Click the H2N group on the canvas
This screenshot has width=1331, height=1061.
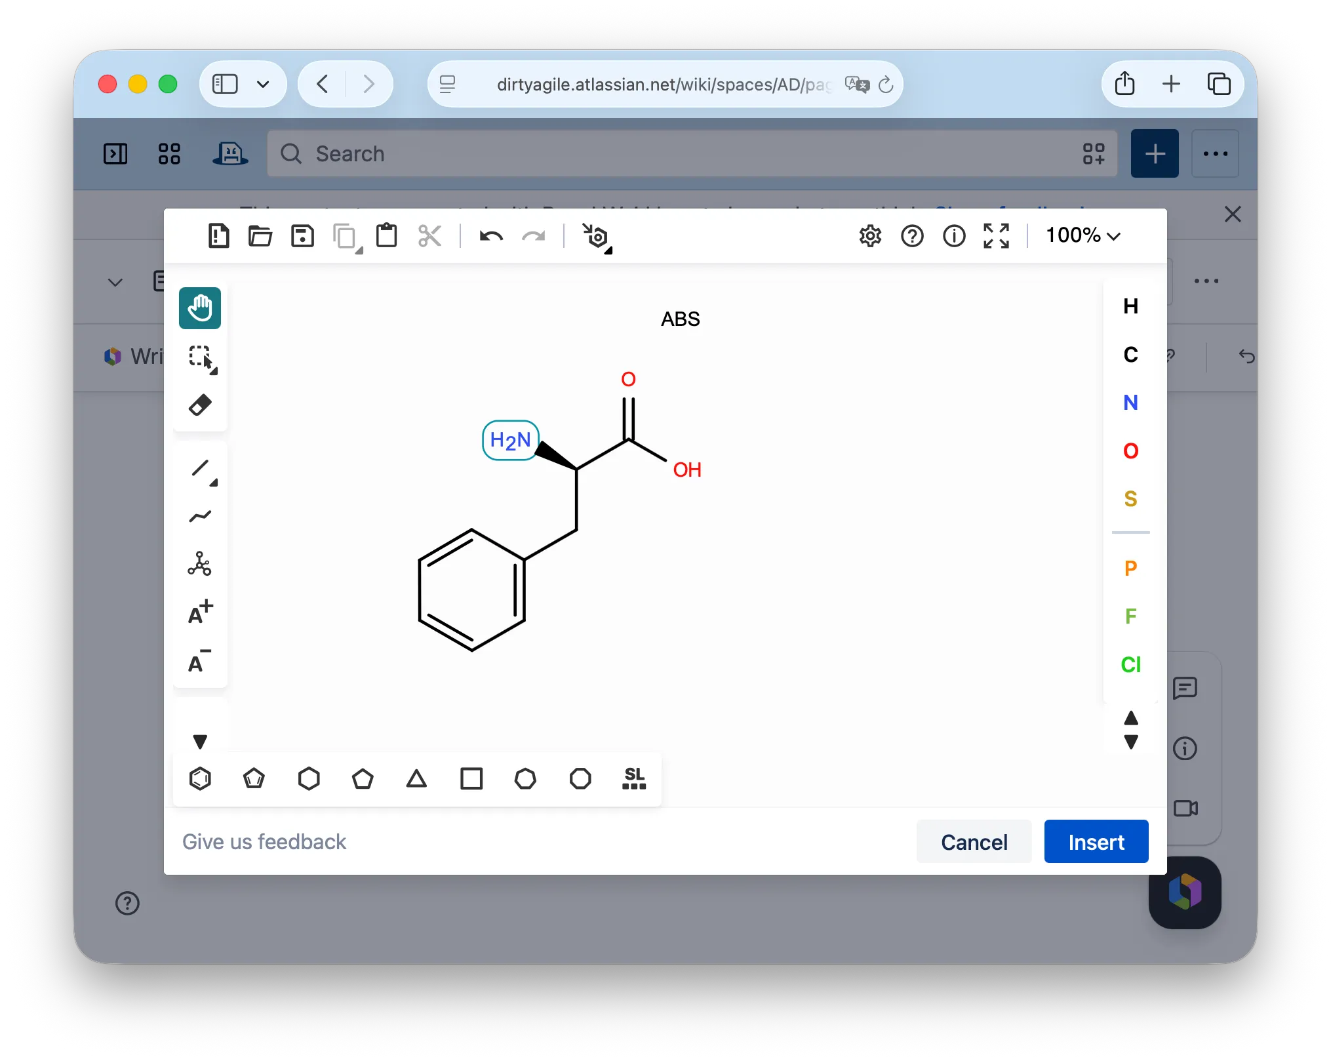tap(510, 440)
